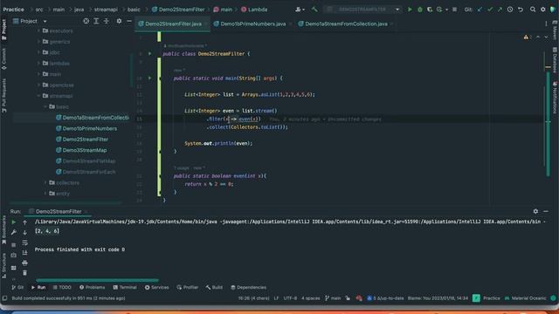Stop the running process in top toolbar
559x314 pixels.
tap(454, 10)
